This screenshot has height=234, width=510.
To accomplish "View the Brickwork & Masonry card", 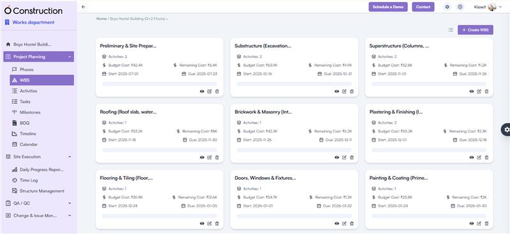I will [x=337, y=157].
